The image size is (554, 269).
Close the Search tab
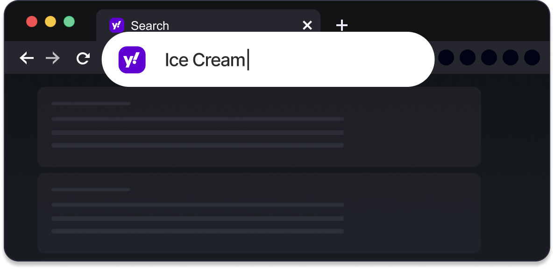pyautogui.click(x=307, y=25)
